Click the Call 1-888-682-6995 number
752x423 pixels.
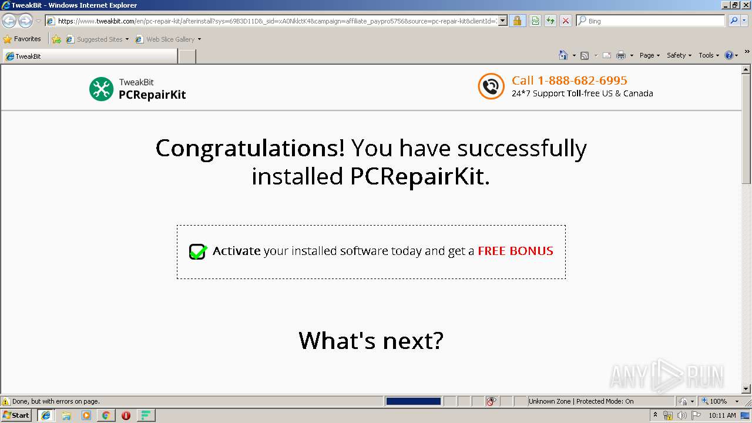coord(569,80)
